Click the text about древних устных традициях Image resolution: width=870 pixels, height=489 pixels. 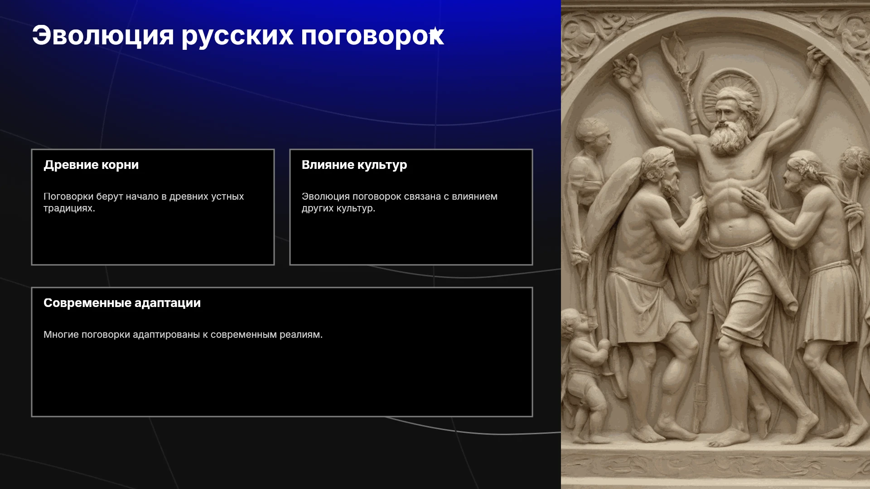point(144,202)
